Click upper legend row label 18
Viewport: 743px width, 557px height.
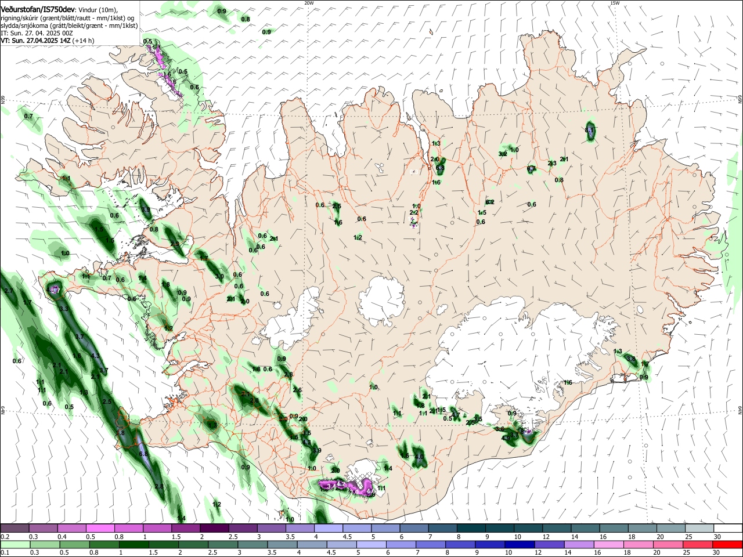(x=632, y=537)
